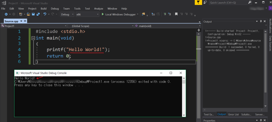Collapse the main function outline box
The width and height of the screenshot is (272, 122).
coord(33,38)
